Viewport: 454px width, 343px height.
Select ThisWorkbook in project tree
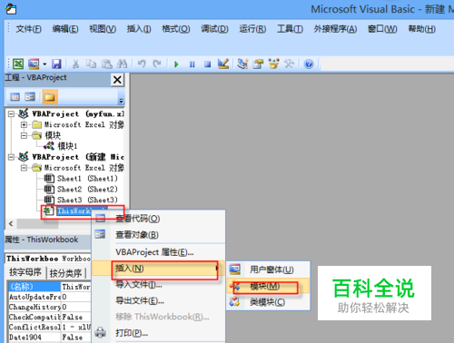(x=74, y=211)
